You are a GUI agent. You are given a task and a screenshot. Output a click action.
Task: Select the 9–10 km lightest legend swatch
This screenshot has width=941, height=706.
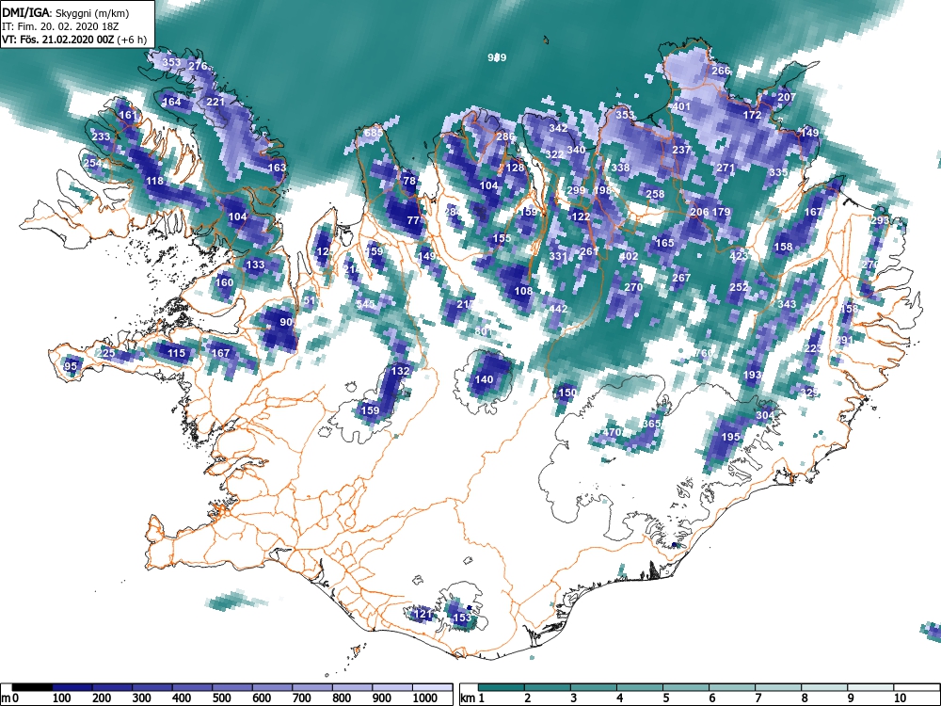pyautogui.click(x=870, y=687)
